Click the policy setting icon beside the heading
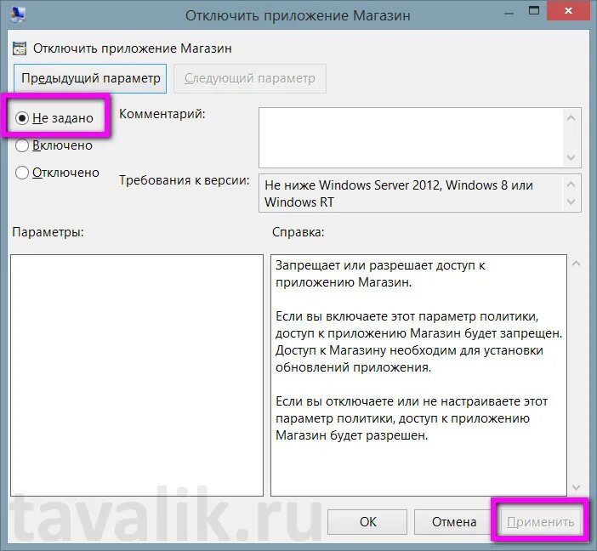Viewport: 597px width, 551px height. (x=20, y=48)
